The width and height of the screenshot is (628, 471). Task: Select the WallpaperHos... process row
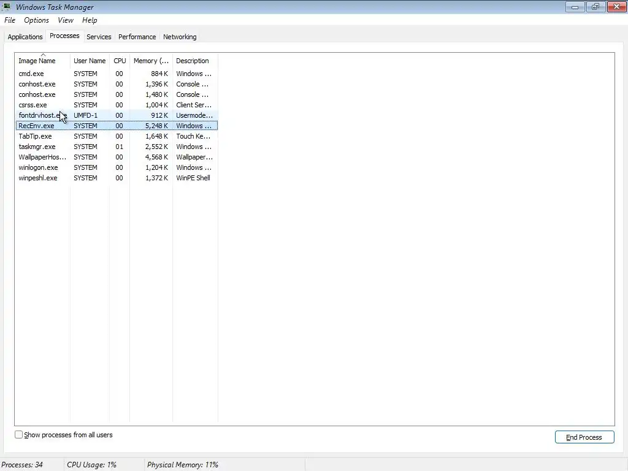(117, 157)
